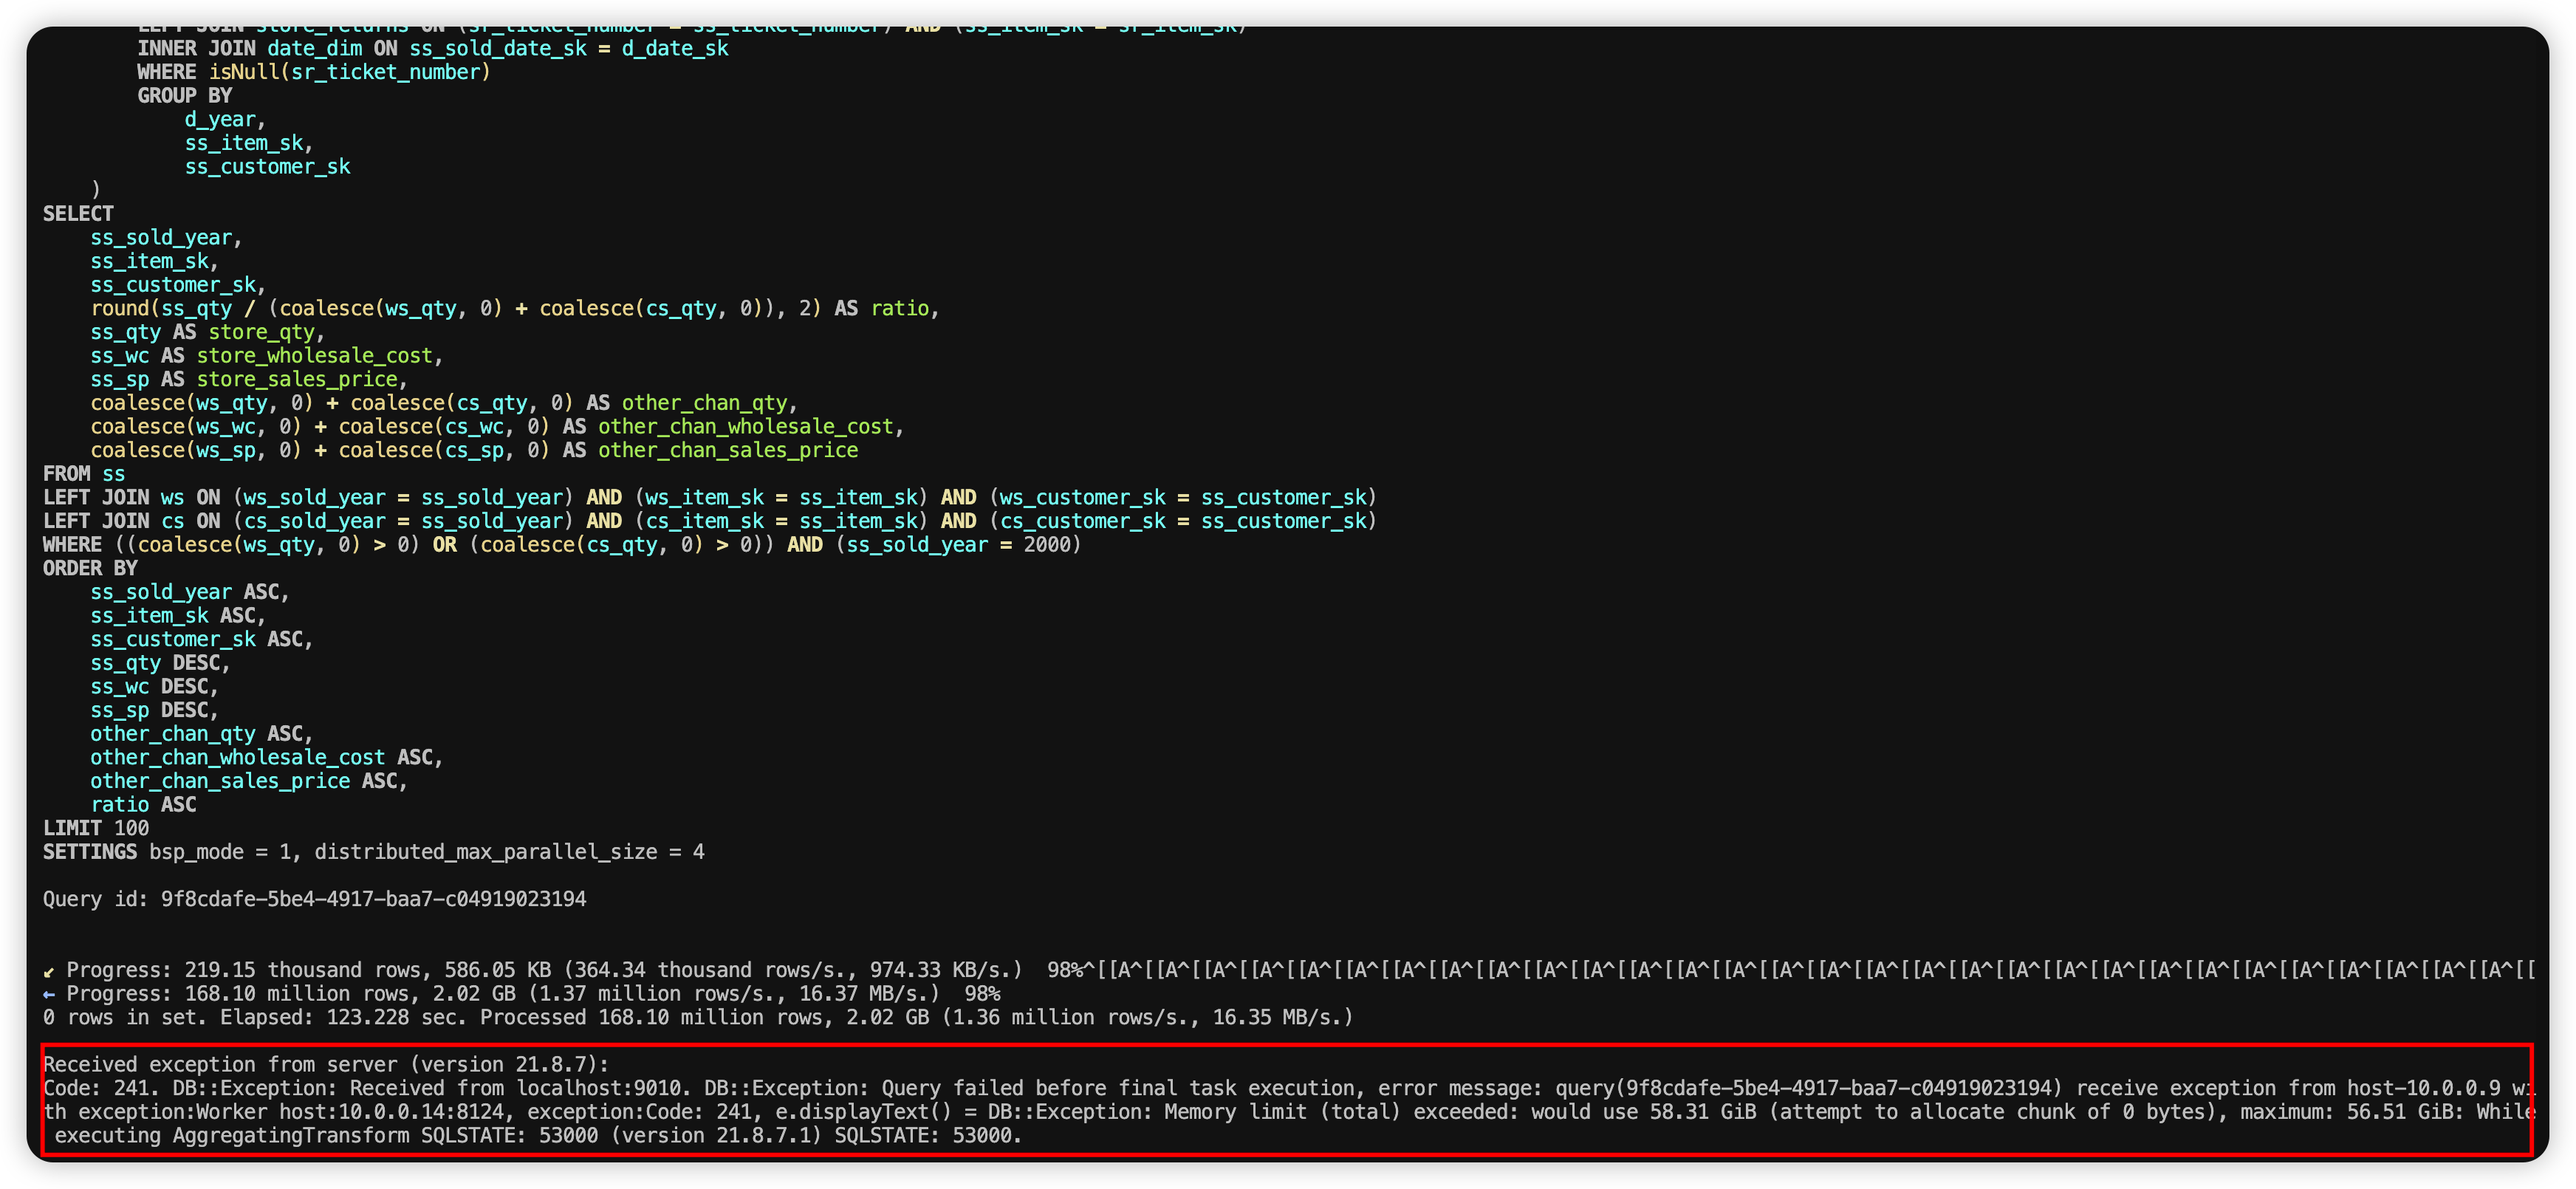Click the INNER JOIN date_dim line
The height and width of the screenshot is (1189, 2576).
coord(432,48)
